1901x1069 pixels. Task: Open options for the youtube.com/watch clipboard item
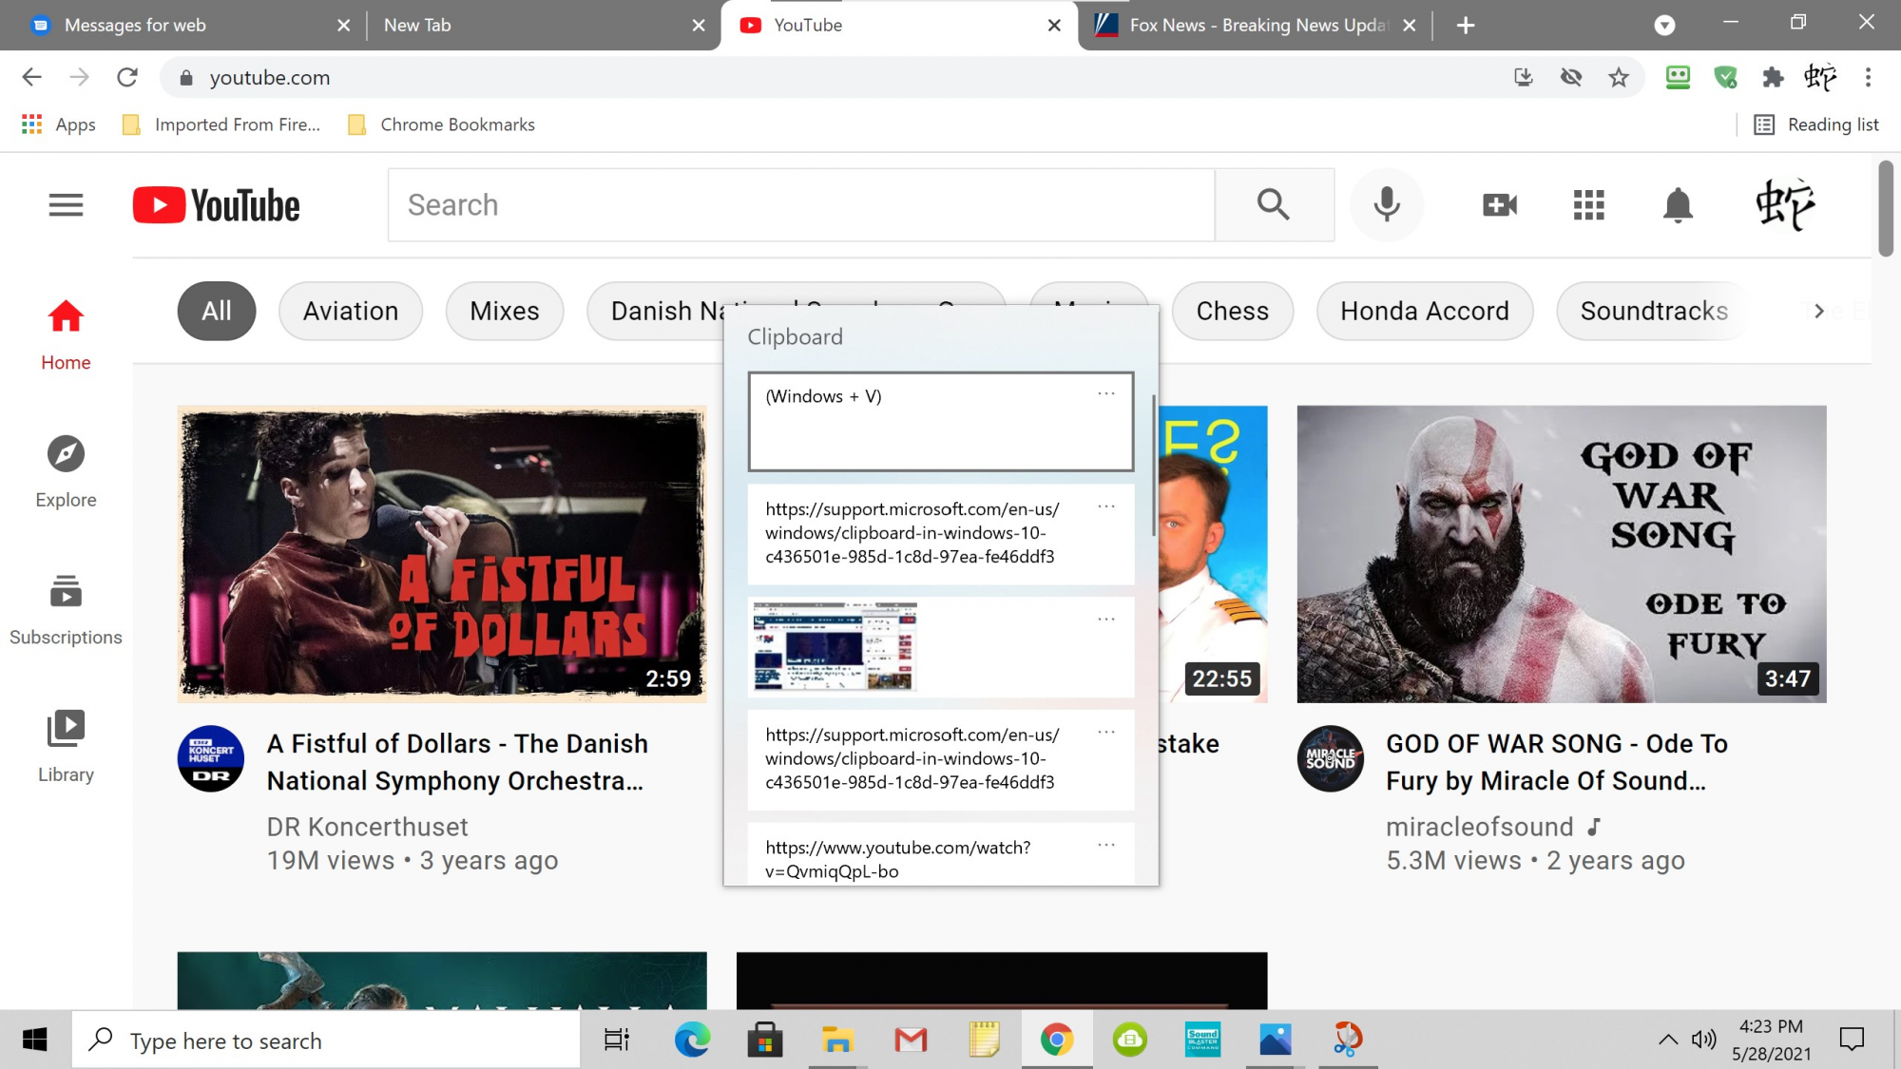[x=1106, y=845]
